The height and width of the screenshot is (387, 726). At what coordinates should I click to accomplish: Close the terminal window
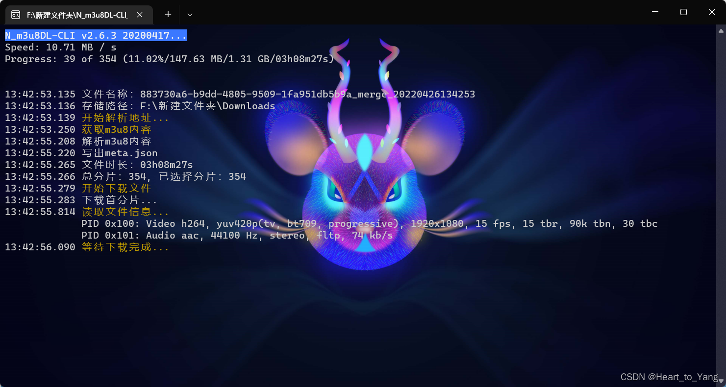coord(712,12)
